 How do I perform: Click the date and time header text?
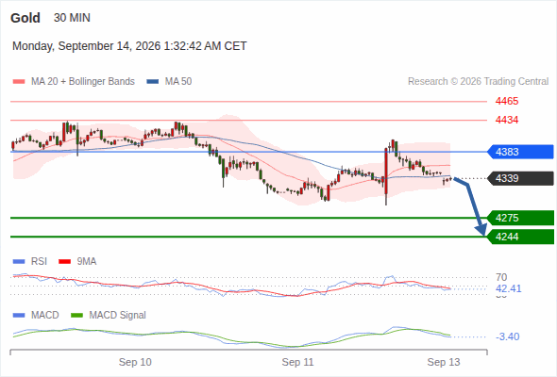[129, 46]
